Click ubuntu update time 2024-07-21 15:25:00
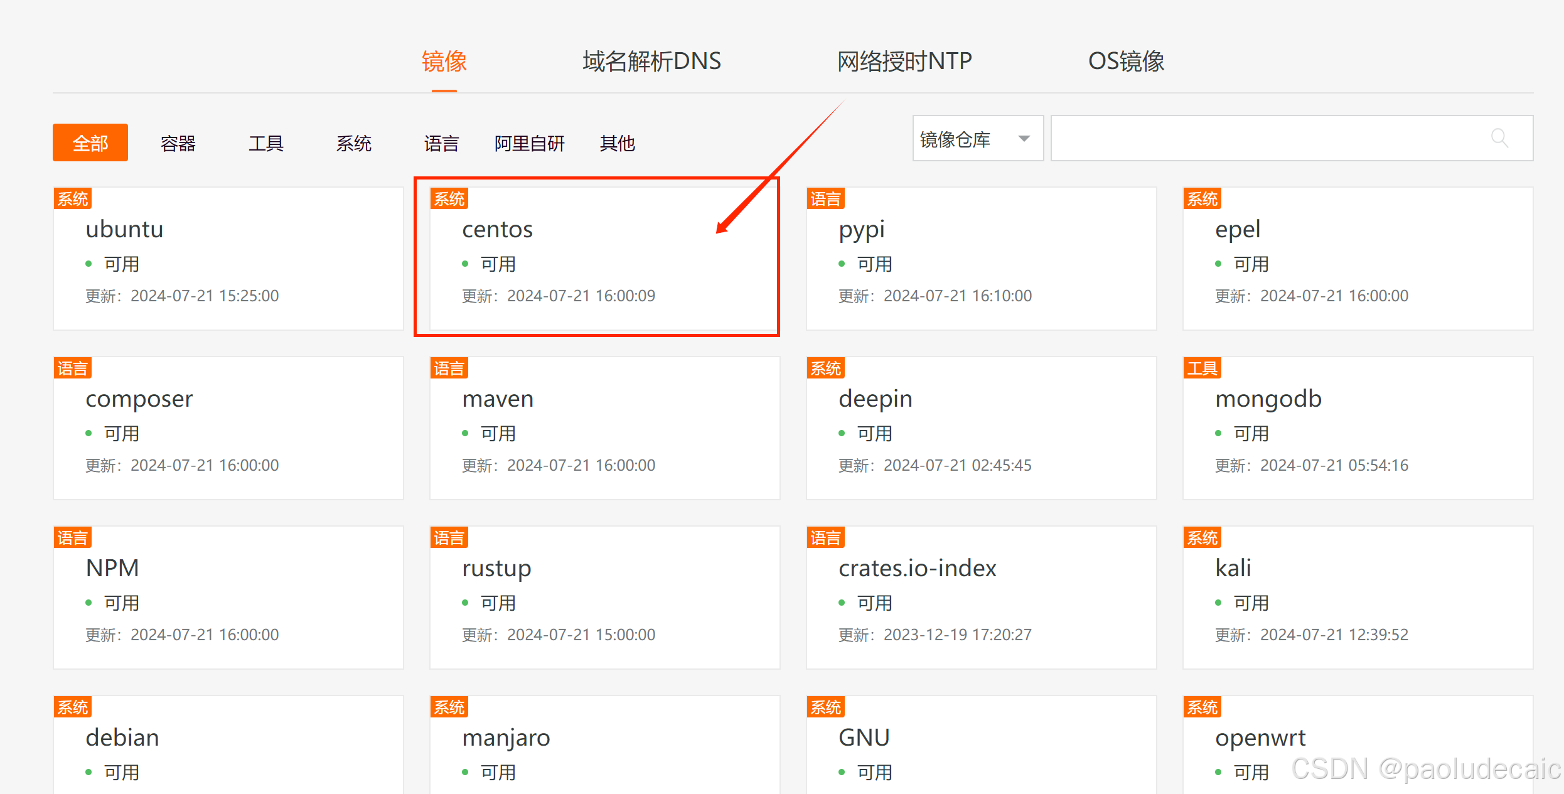Viewport: 1564px width, 794px height. pyautogui.click(x=205, y=296)
